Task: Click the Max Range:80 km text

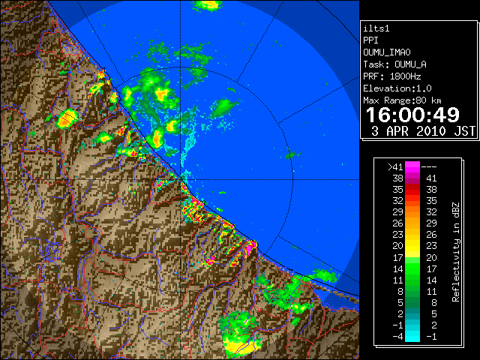Action: click(x=402, y=100)
